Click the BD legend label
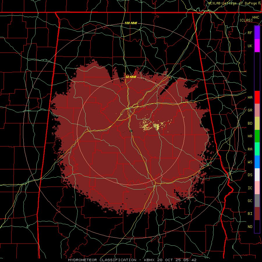The width and height of the screenshot is (262, 262). pos(250,123)
